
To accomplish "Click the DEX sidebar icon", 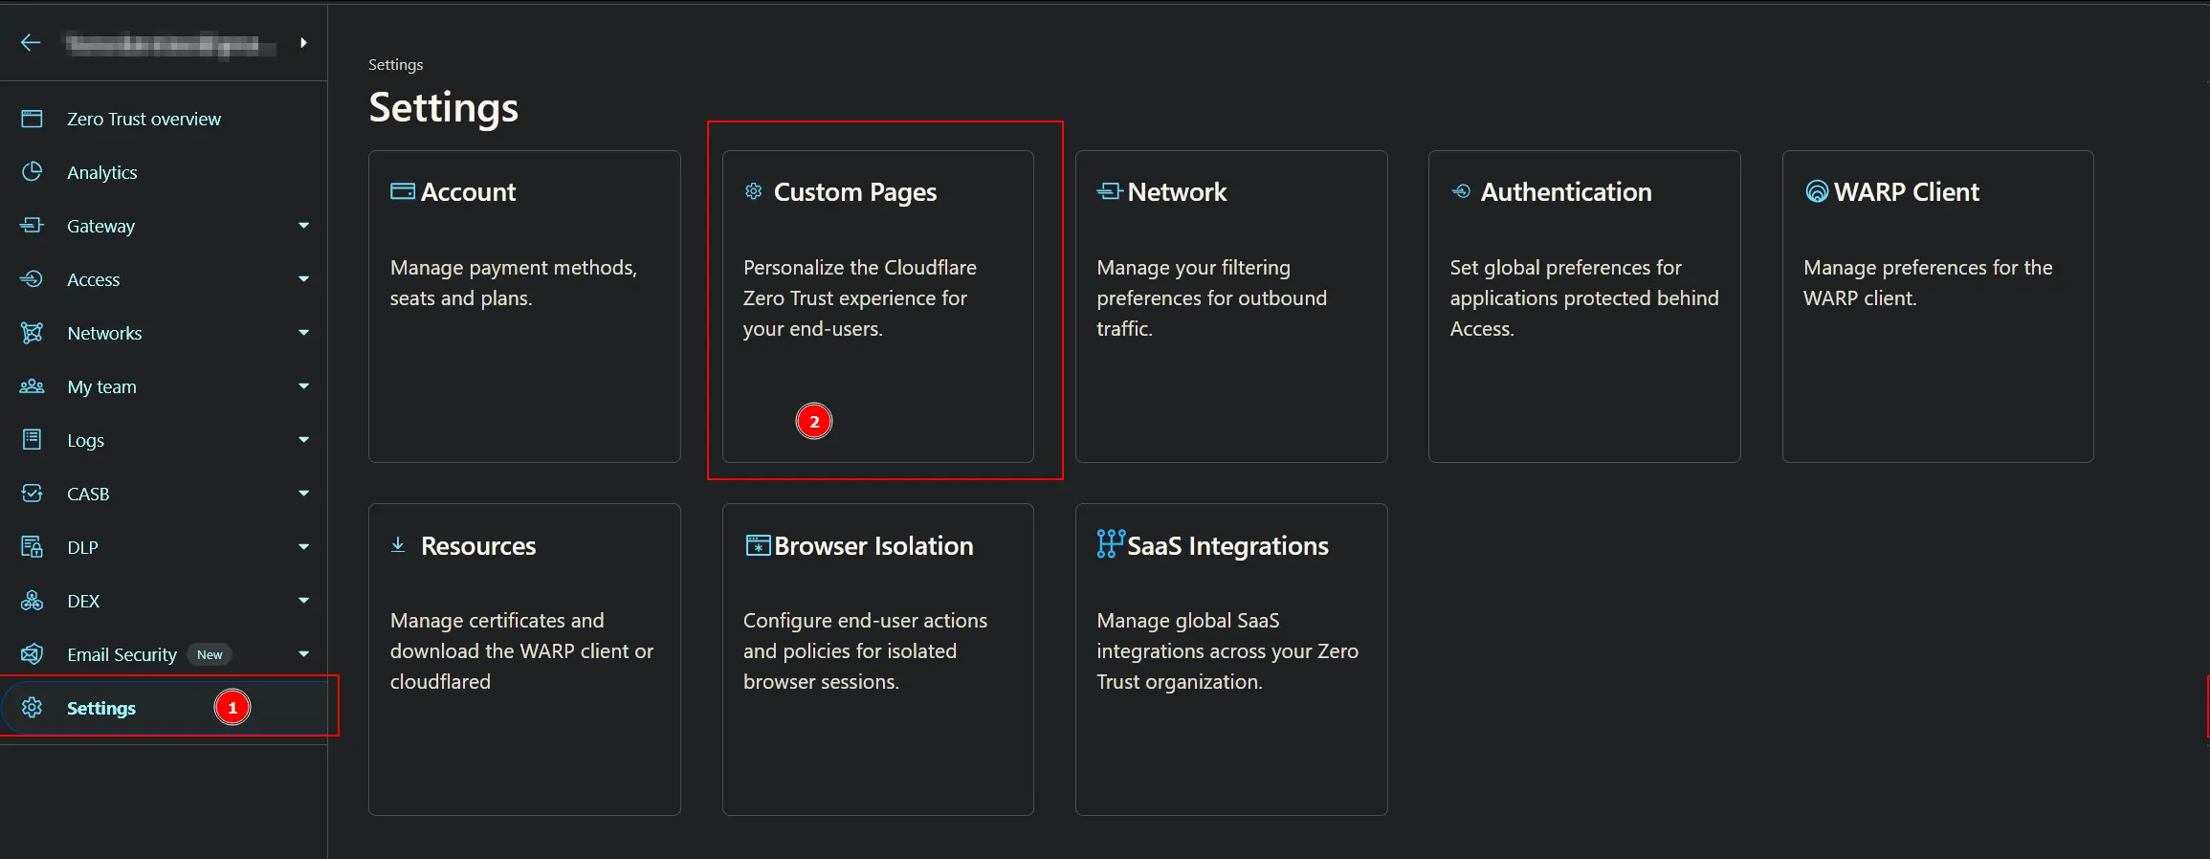I will 32,601.
